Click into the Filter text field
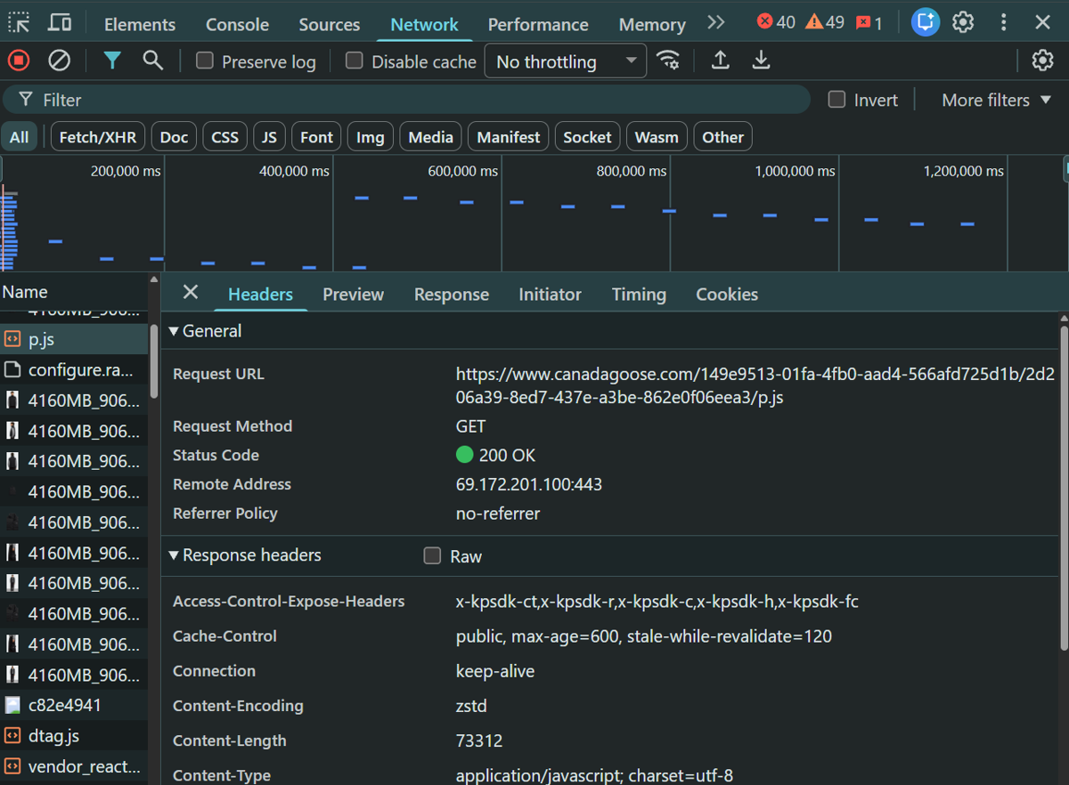The image size is (1069, 785). [405, 100]
